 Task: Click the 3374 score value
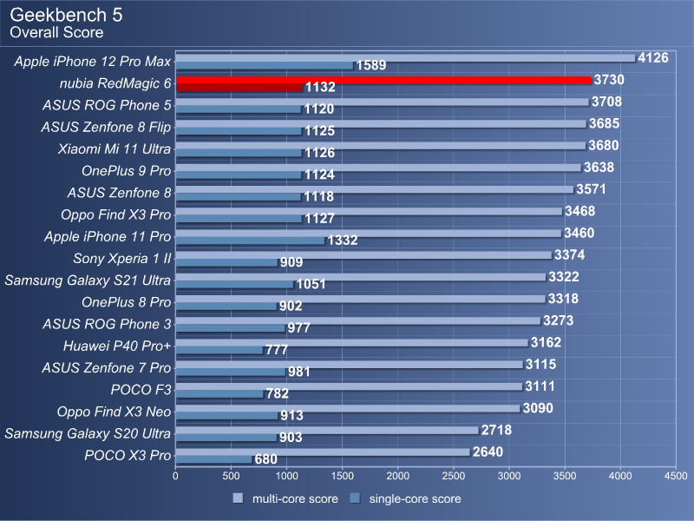pos(570,254)
